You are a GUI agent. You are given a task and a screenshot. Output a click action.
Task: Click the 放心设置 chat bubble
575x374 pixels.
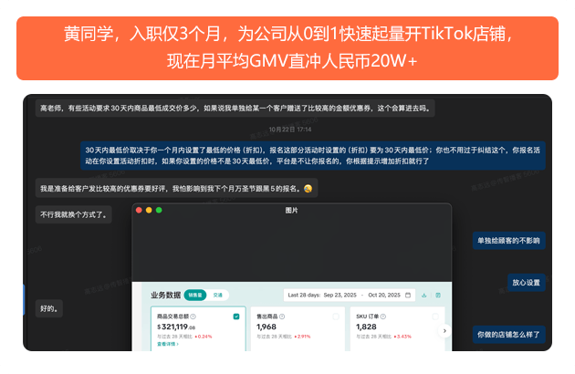[526, 283]
